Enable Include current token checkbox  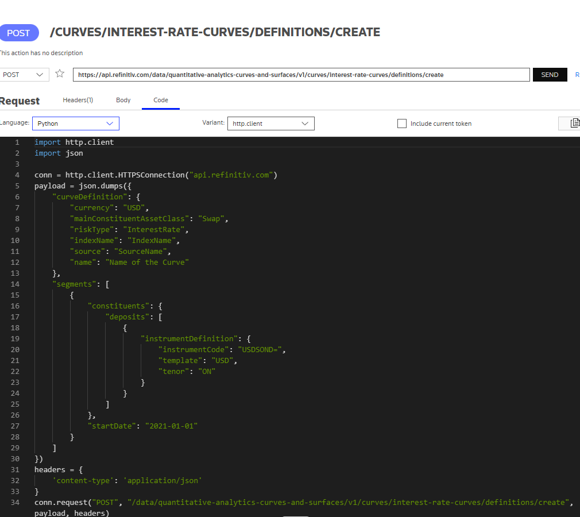coord(402,124)
